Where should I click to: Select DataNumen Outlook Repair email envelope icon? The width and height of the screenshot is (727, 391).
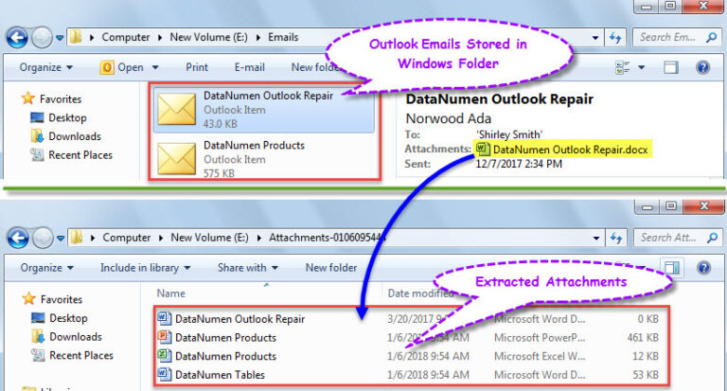point(177,109)
